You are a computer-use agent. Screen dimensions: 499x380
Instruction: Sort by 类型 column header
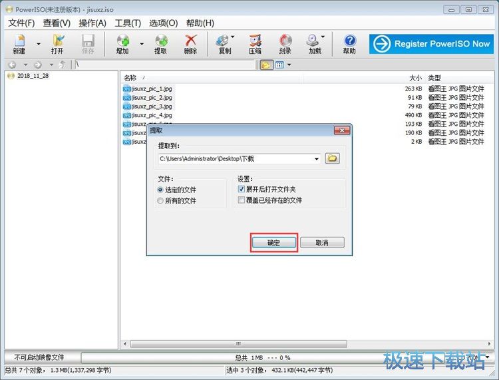click(434, 78)
